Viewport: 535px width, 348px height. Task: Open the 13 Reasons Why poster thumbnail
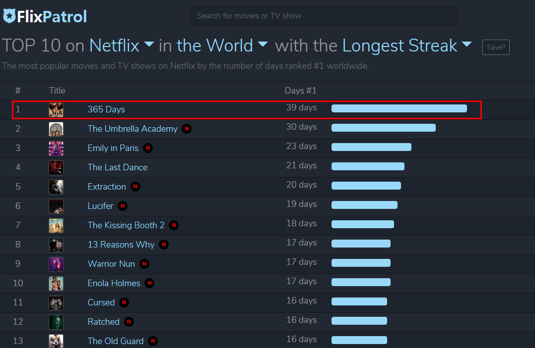pyautogui.click(x=56, y=245)
